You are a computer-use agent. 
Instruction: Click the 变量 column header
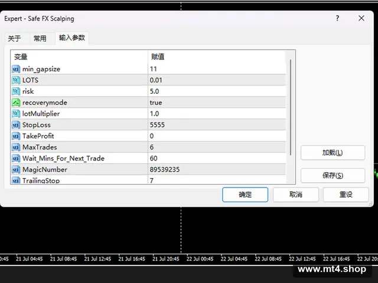[x=21, y=57]
